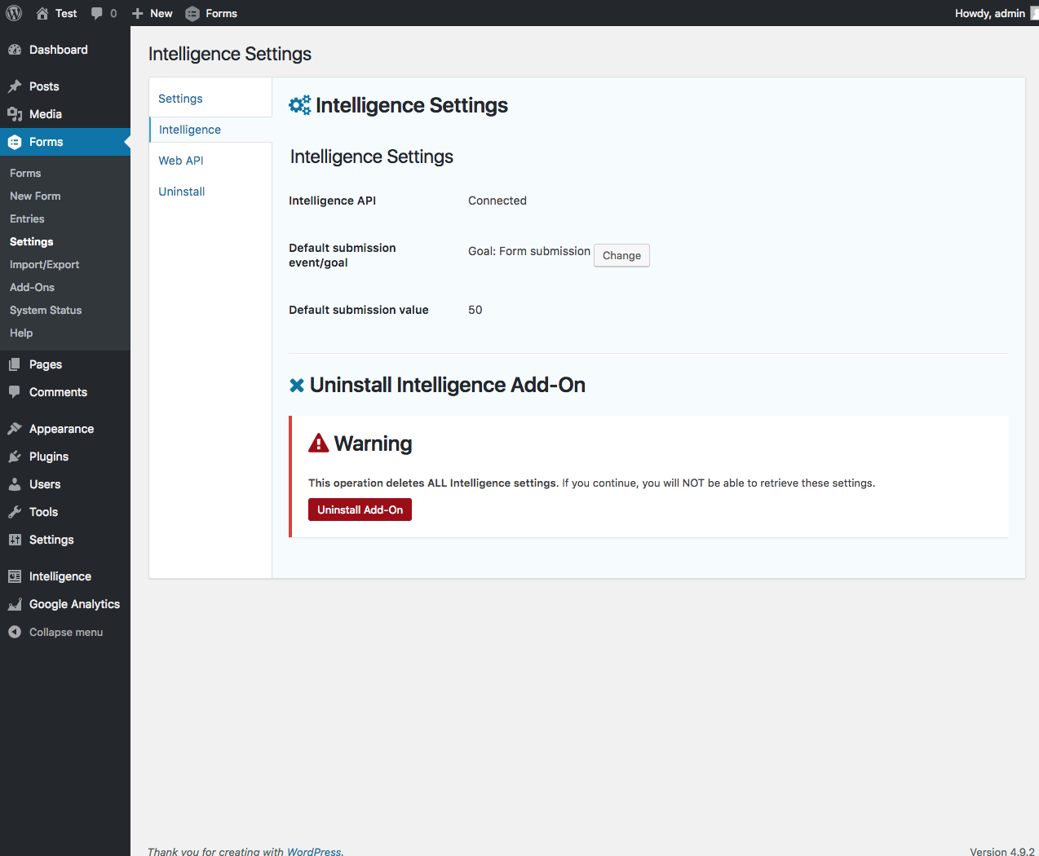
Task: Click the comments bubble icon in admin bar
Action: (x=97, y=13)
